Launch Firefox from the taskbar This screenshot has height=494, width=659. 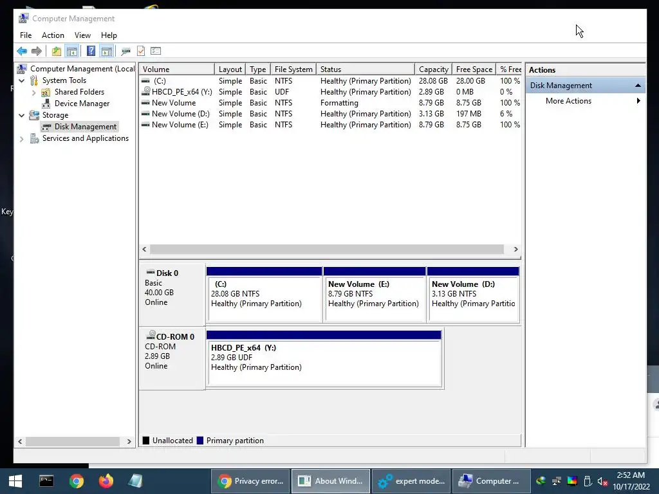(106, 481)
